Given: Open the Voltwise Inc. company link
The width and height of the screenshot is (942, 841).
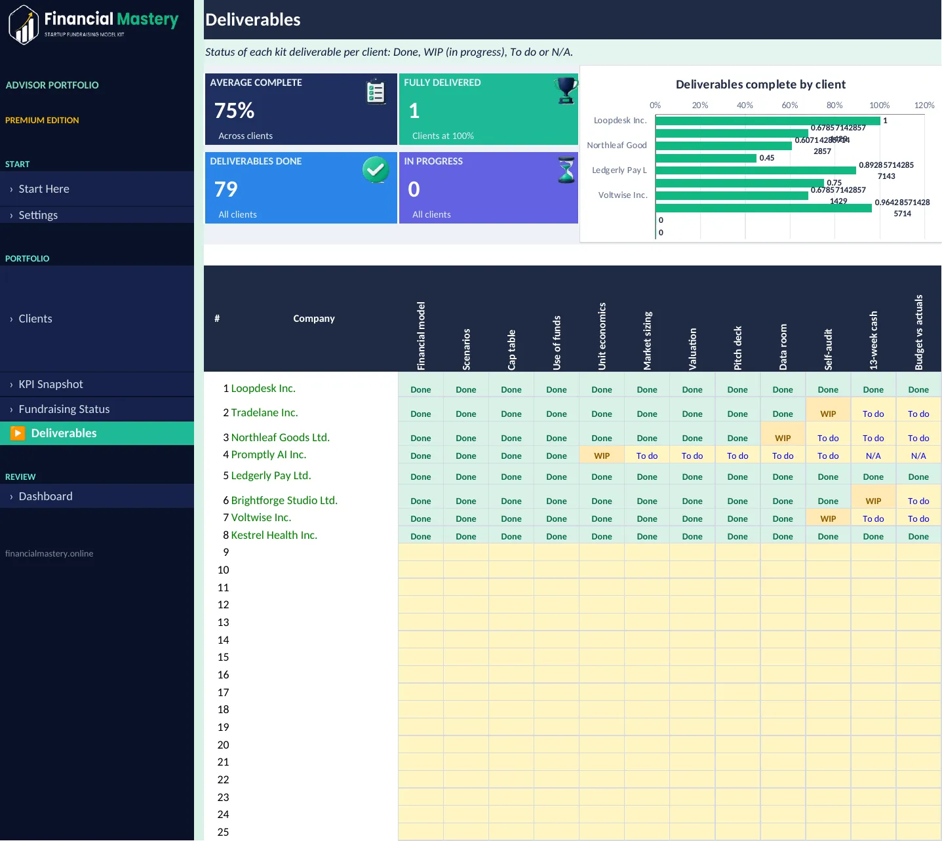Looking at the screenshot, I should click(261, 517).
